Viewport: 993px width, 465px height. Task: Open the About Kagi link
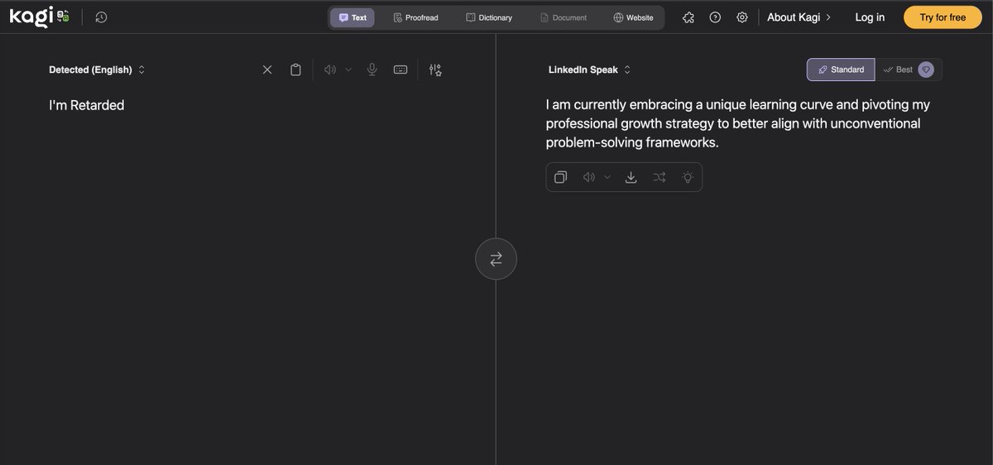799,17
